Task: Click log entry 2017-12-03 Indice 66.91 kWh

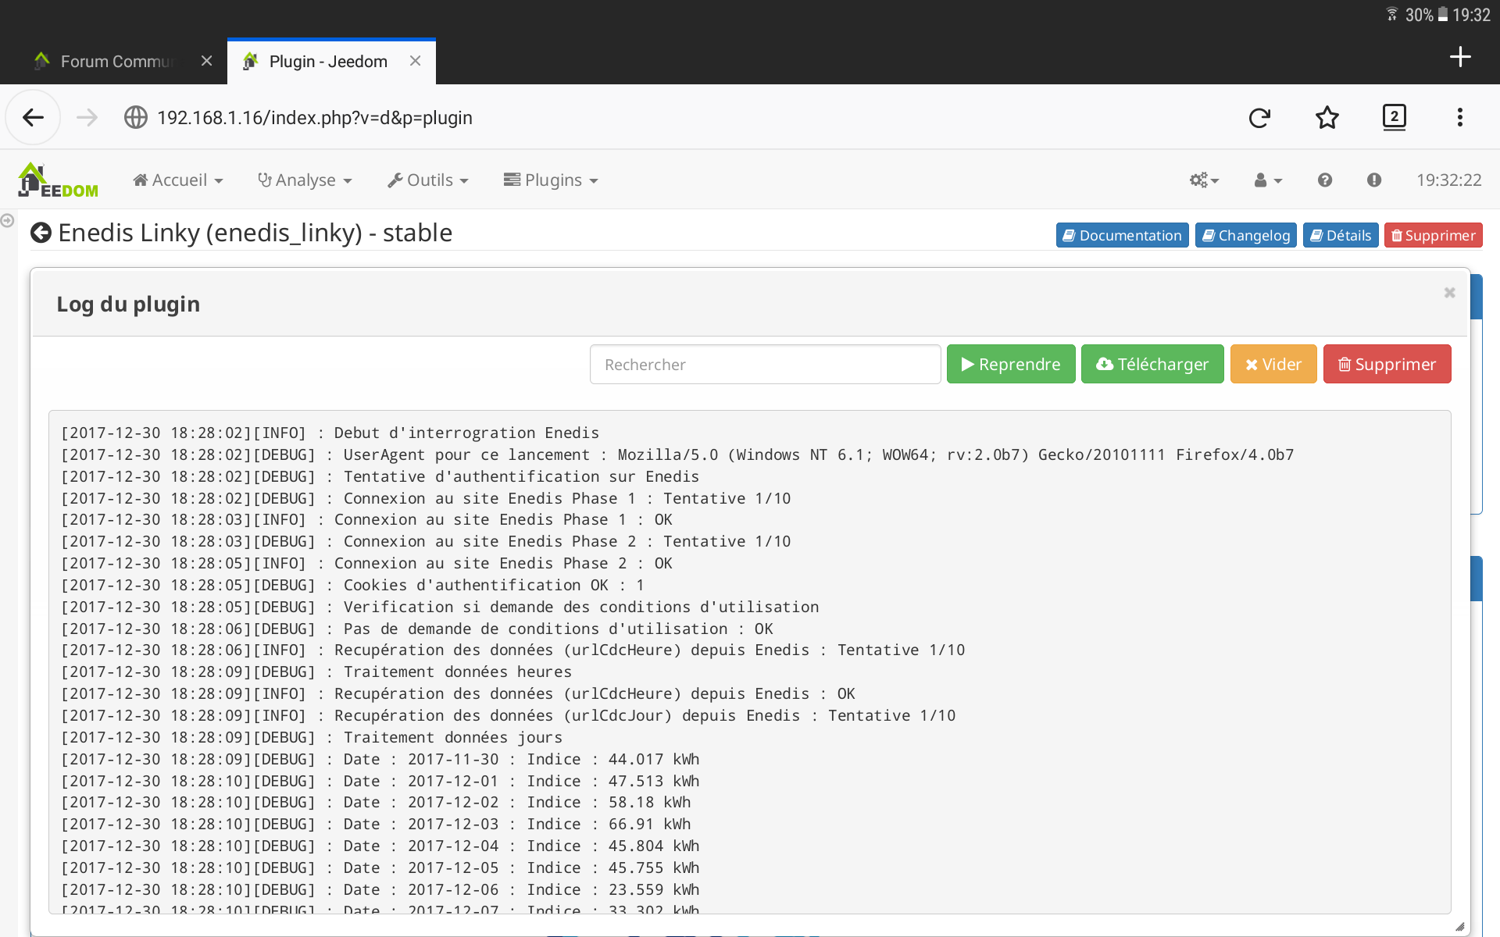Action: pos(376,824)
